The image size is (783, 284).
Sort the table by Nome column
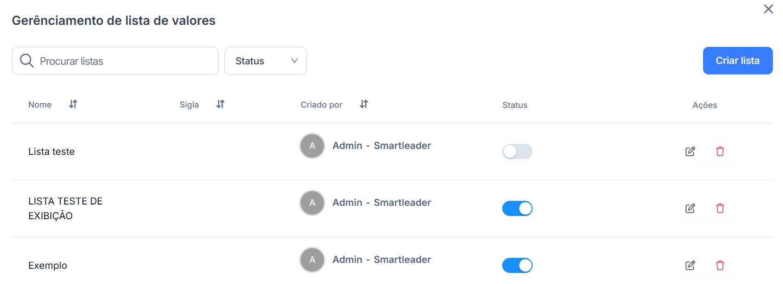point(73,104)
